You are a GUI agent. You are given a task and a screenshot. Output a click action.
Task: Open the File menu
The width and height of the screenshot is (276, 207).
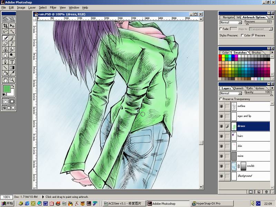pyautogui.click(x=3, y=8)
